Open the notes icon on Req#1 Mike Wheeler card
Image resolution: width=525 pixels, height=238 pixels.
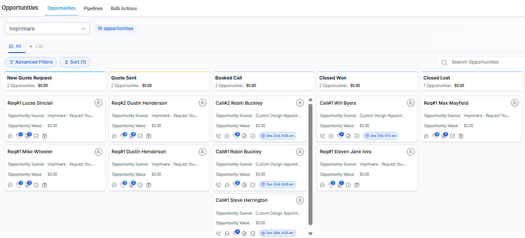click(x=27, y=185)
